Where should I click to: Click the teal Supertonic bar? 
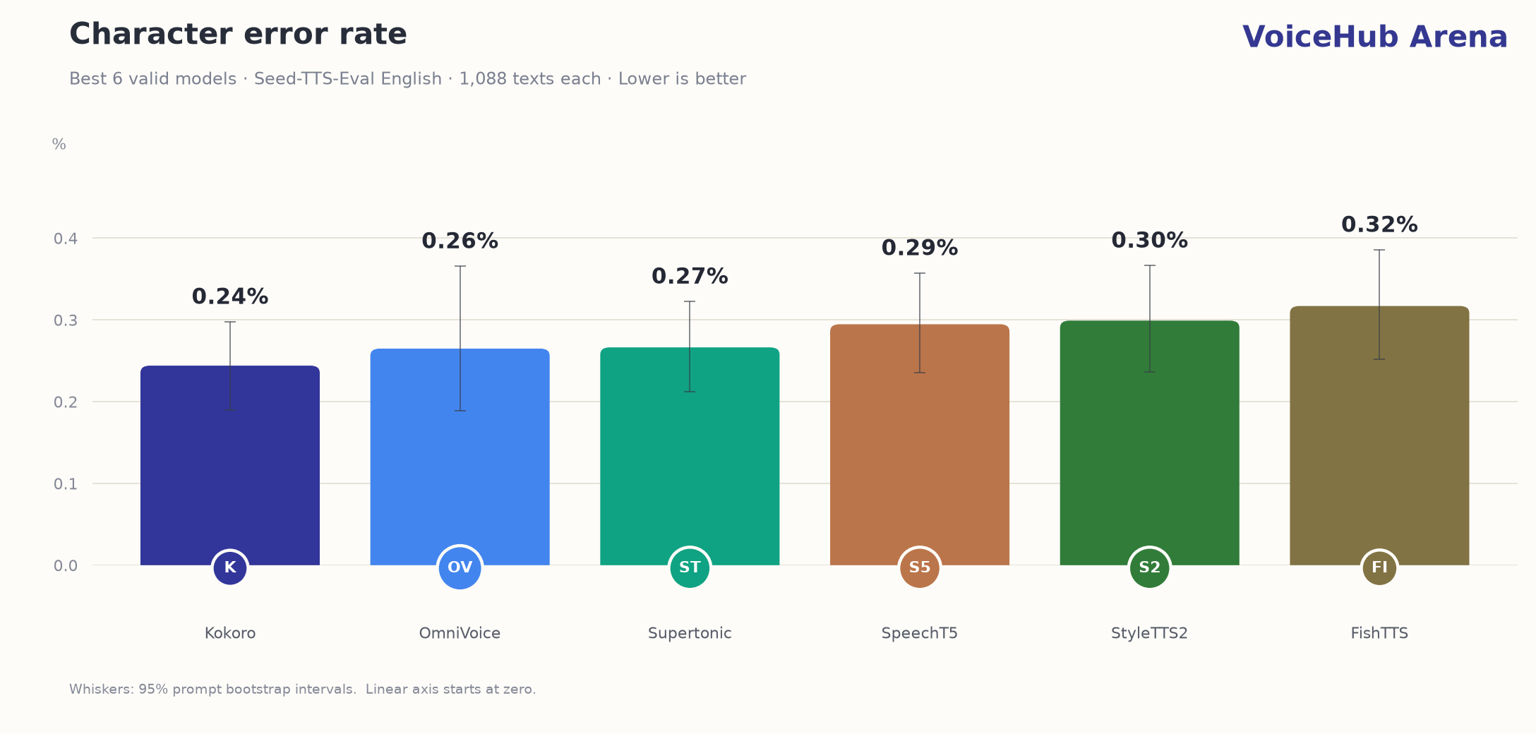(690, 456)
